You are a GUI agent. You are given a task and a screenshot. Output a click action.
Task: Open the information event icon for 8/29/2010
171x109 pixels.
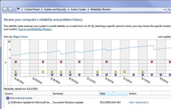click(x=61, y=75)
